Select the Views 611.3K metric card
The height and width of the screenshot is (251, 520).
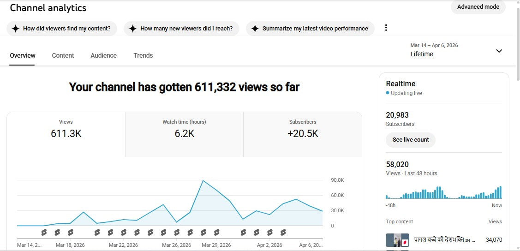click(66, 134)
